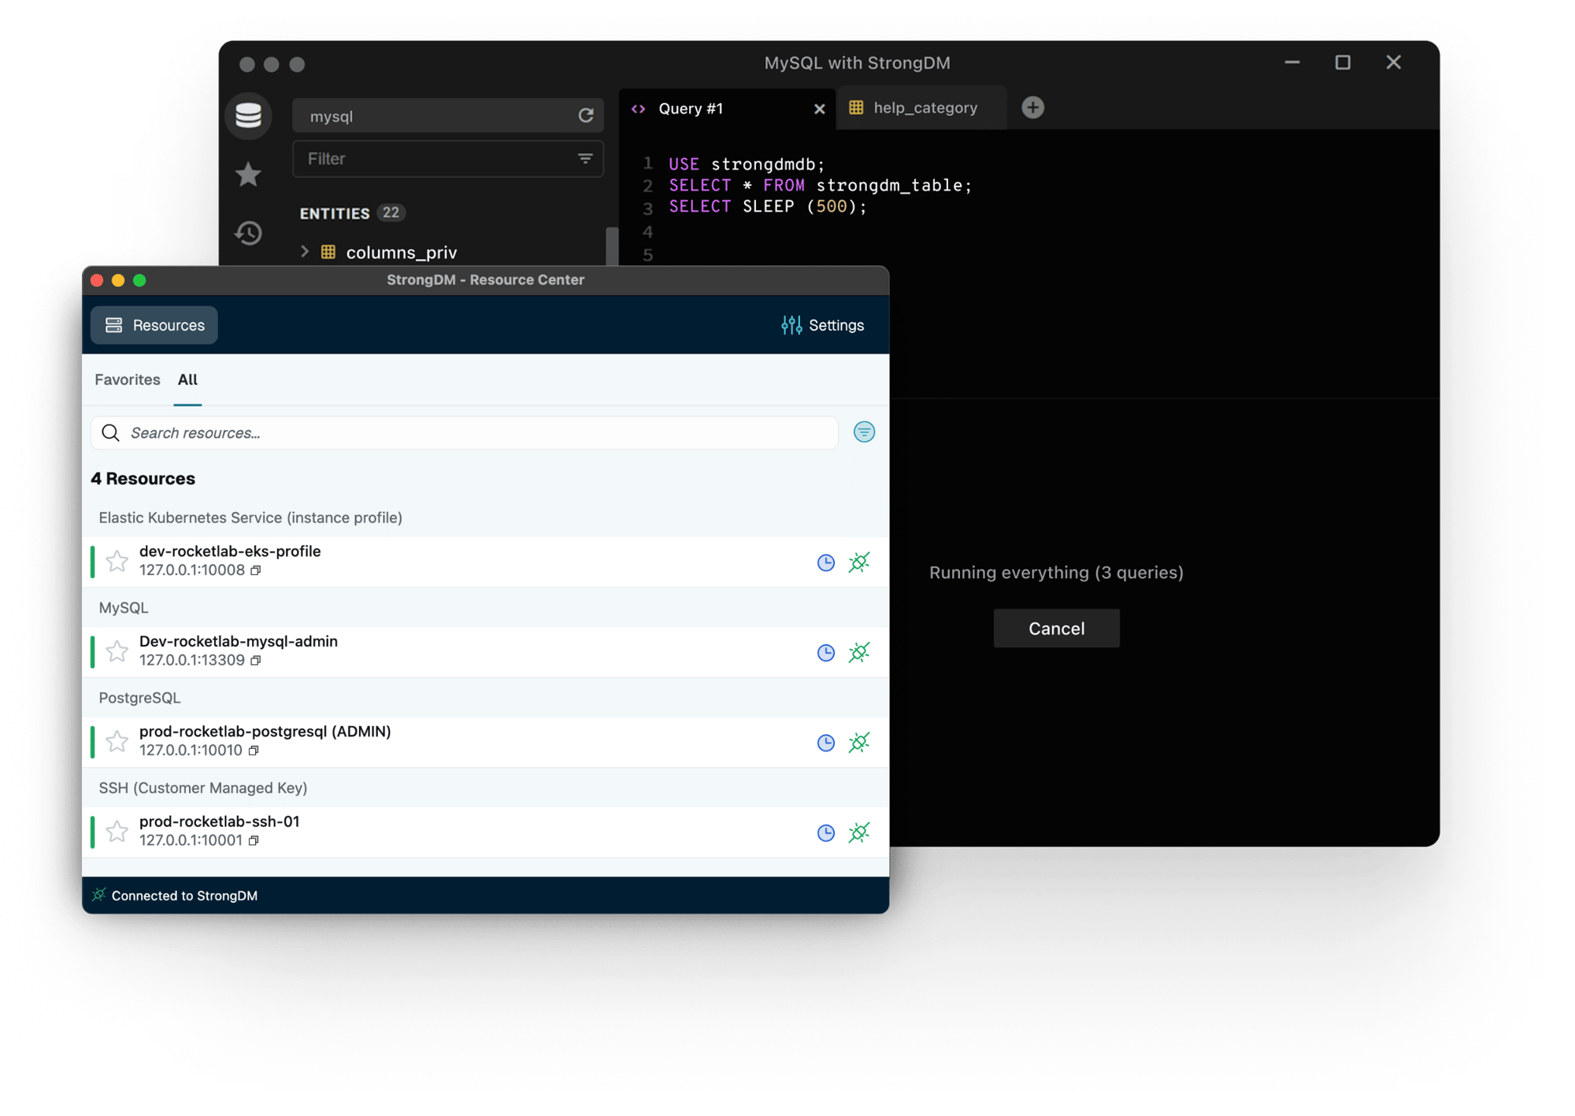Viewport: 1575px width, 1116px height.
Task: Add a new query tab
Action: pos(1032,108)
